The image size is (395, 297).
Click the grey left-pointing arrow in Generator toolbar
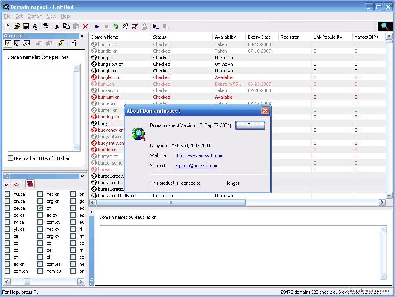click(x=49, y=43)
